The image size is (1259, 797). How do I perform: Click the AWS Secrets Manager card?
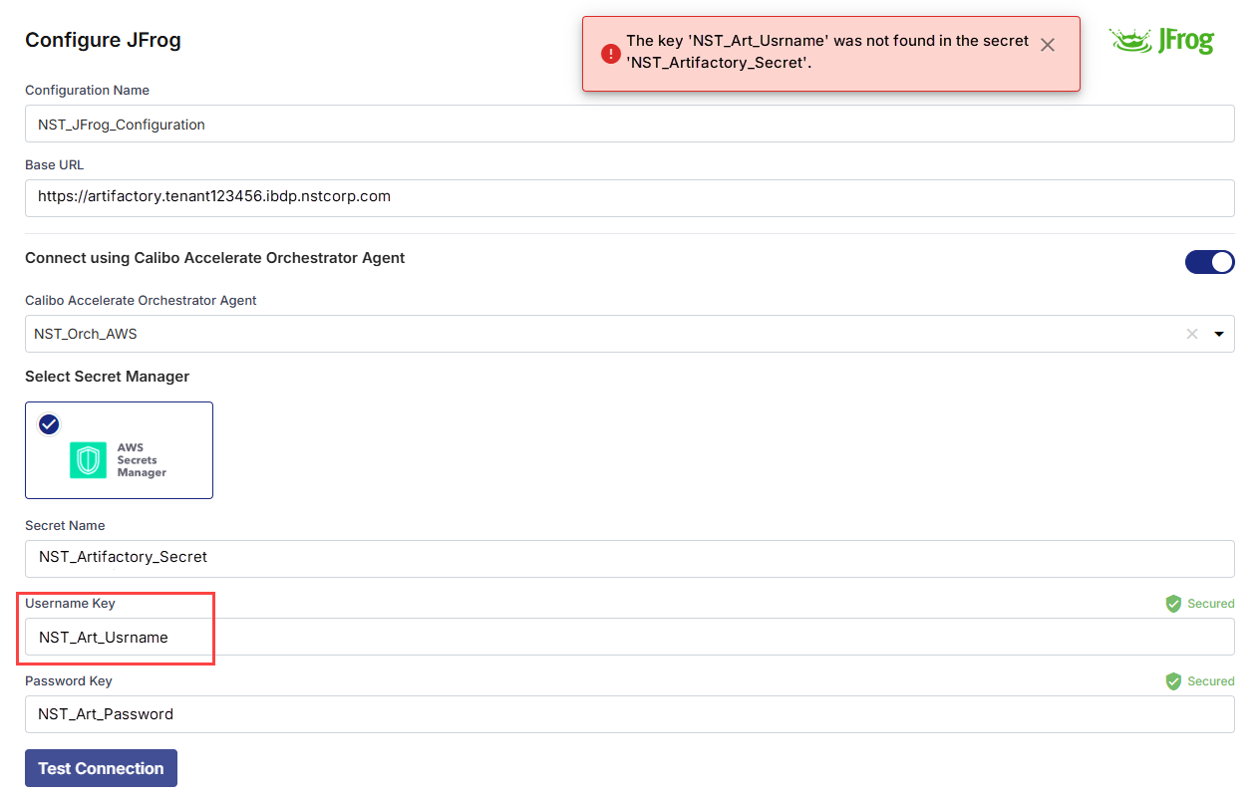coord(119,450)
